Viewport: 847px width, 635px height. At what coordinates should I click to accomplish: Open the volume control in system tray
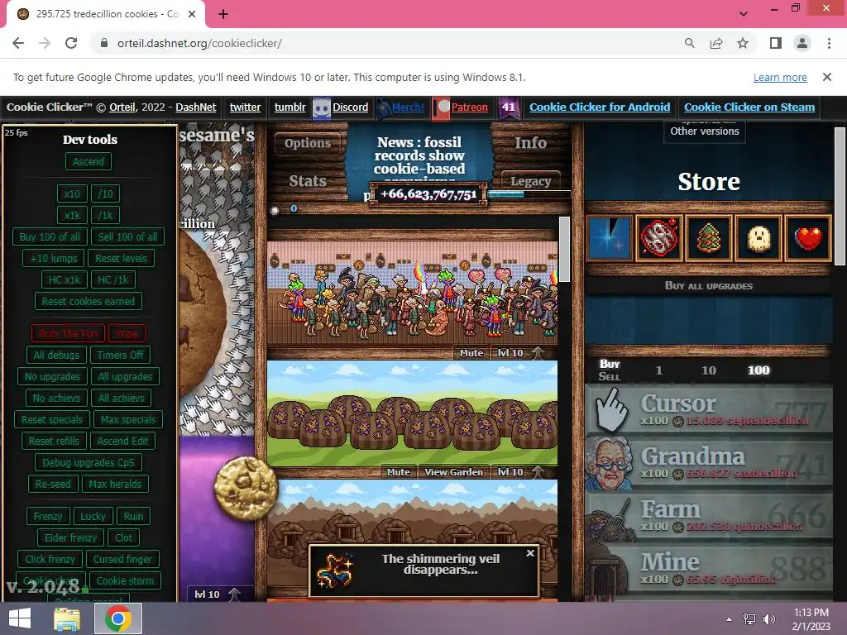pos(769,619)
